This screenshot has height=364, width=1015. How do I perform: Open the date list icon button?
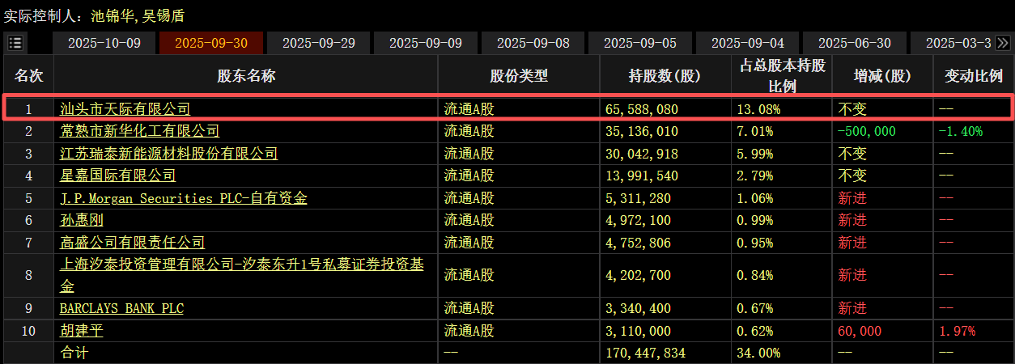[15, 43]
